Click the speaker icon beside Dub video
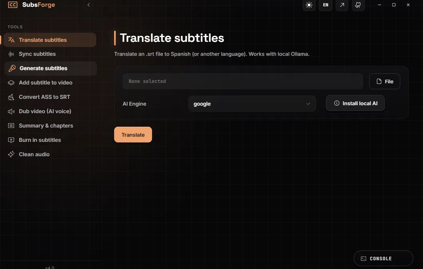The image size is (423, 269). click(11, 111)
